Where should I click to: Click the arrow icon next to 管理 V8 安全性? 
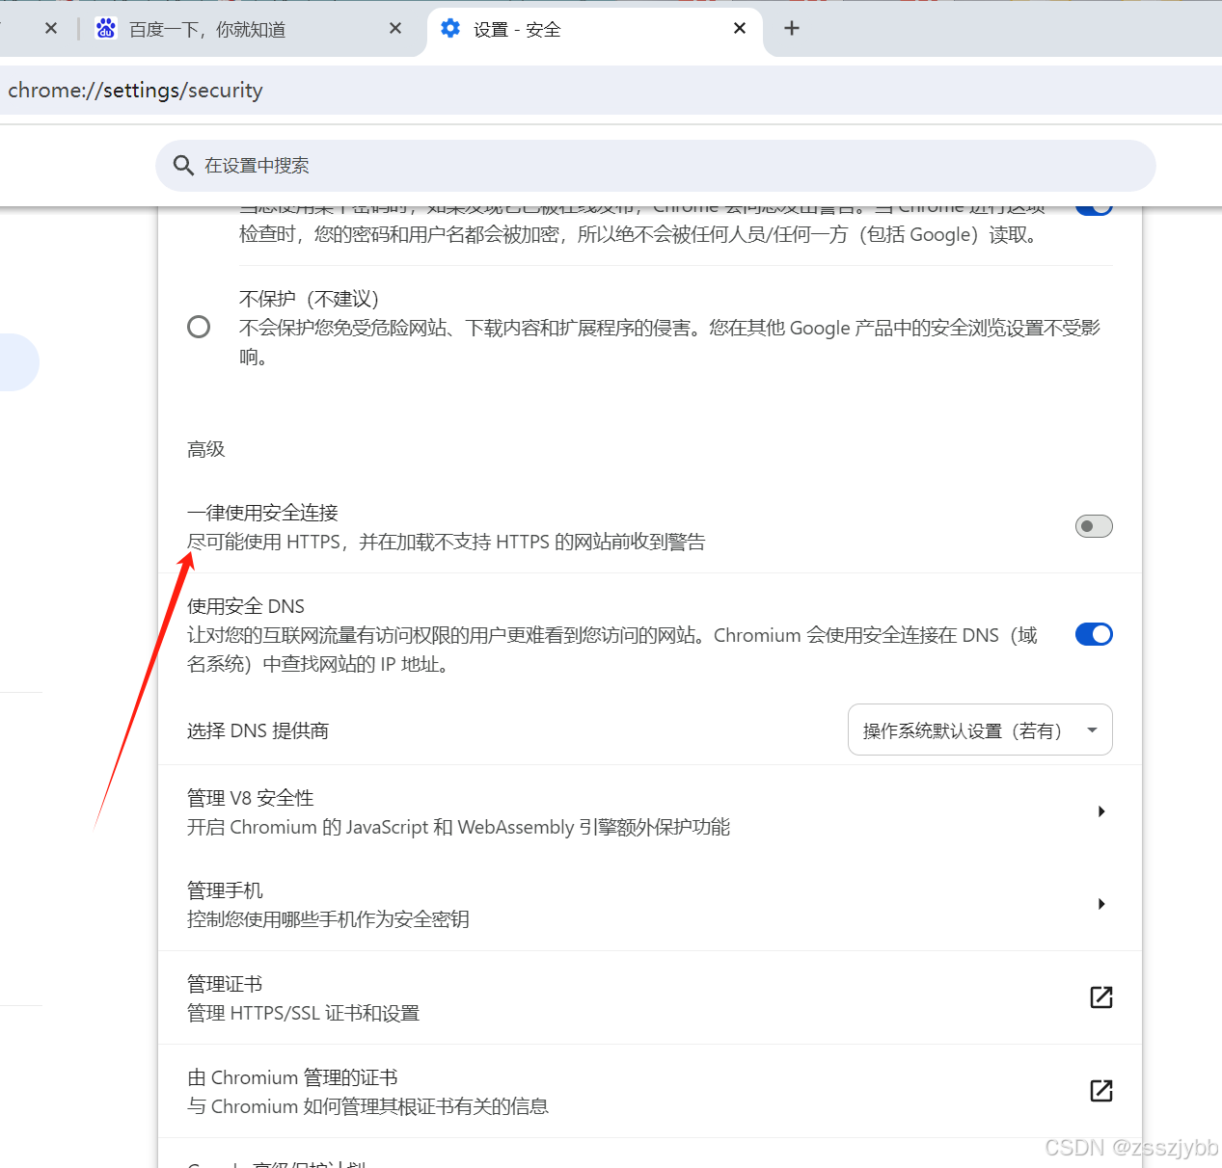[x=1101, y=811]
